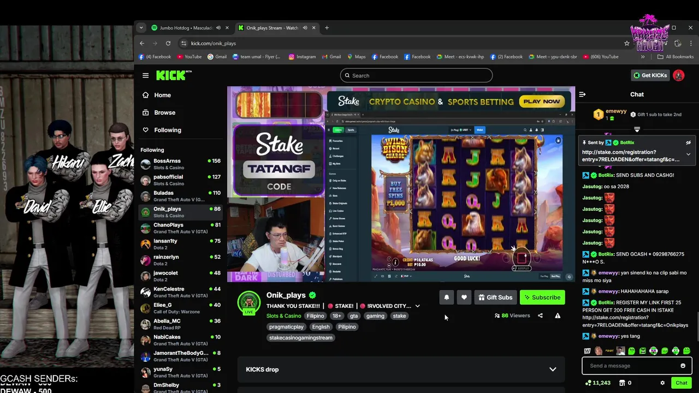699x393 pixels.
Task: Report stream with warning icon
Action: point(558,315)
